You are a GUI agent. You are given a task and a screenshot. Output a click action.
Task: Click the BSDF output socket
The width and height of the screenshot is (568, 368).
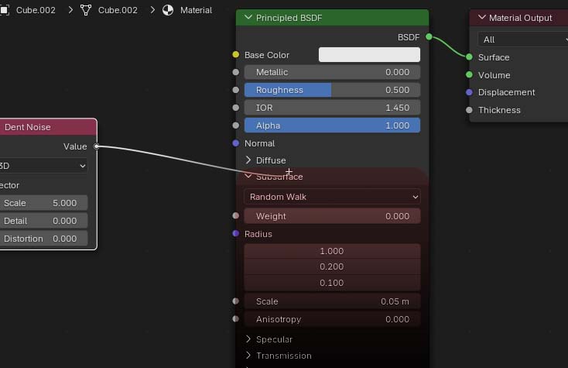[429, 36]
